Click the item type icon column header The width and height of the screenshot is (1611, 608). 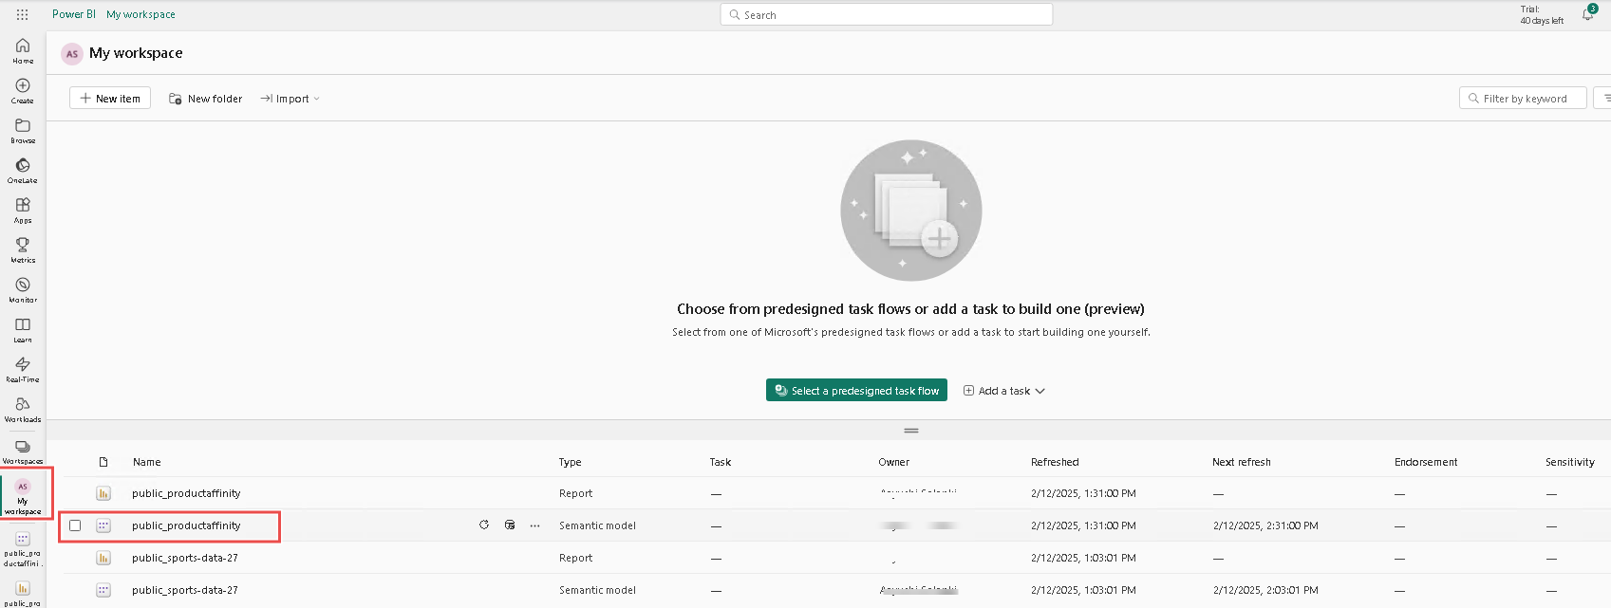(103, 462)
